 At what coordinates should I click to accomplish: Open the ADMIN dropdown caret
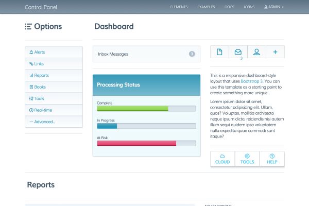(x=282, y=7)
